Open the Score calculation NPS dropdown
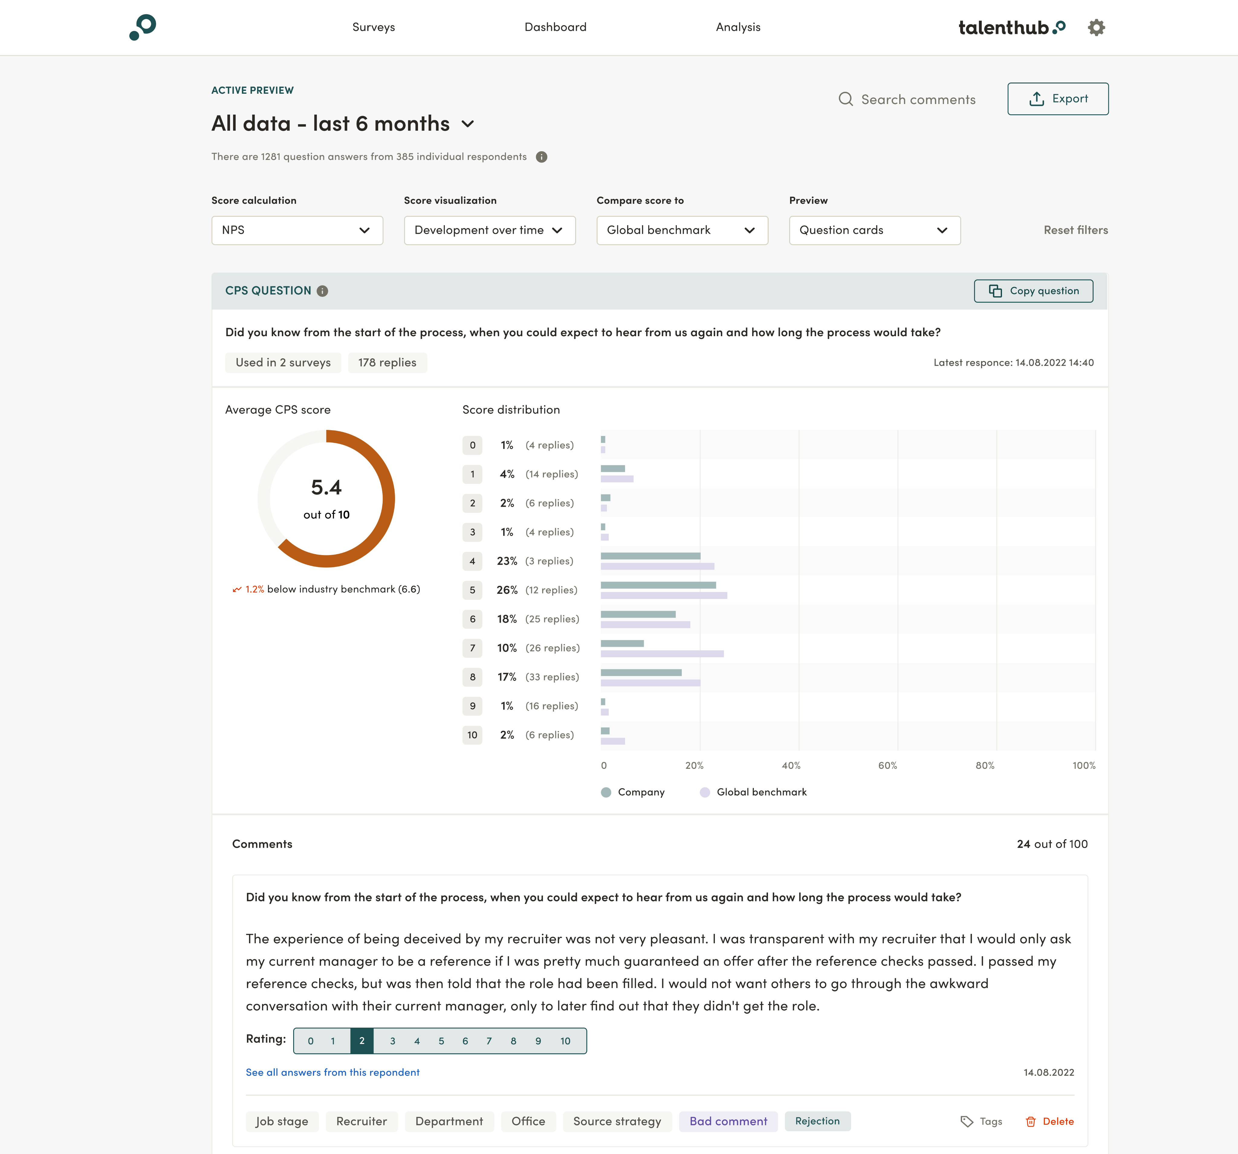The height and width of the screenshot is (1154, 1238). coord(297,230)
